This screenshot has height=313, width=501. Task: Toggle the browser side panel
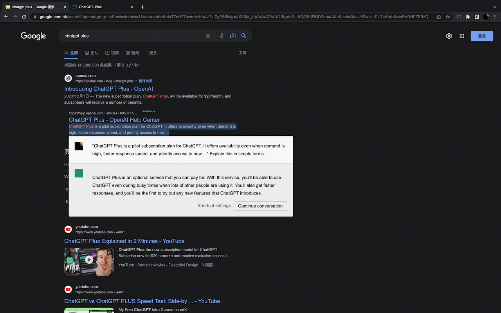[477, 17]
